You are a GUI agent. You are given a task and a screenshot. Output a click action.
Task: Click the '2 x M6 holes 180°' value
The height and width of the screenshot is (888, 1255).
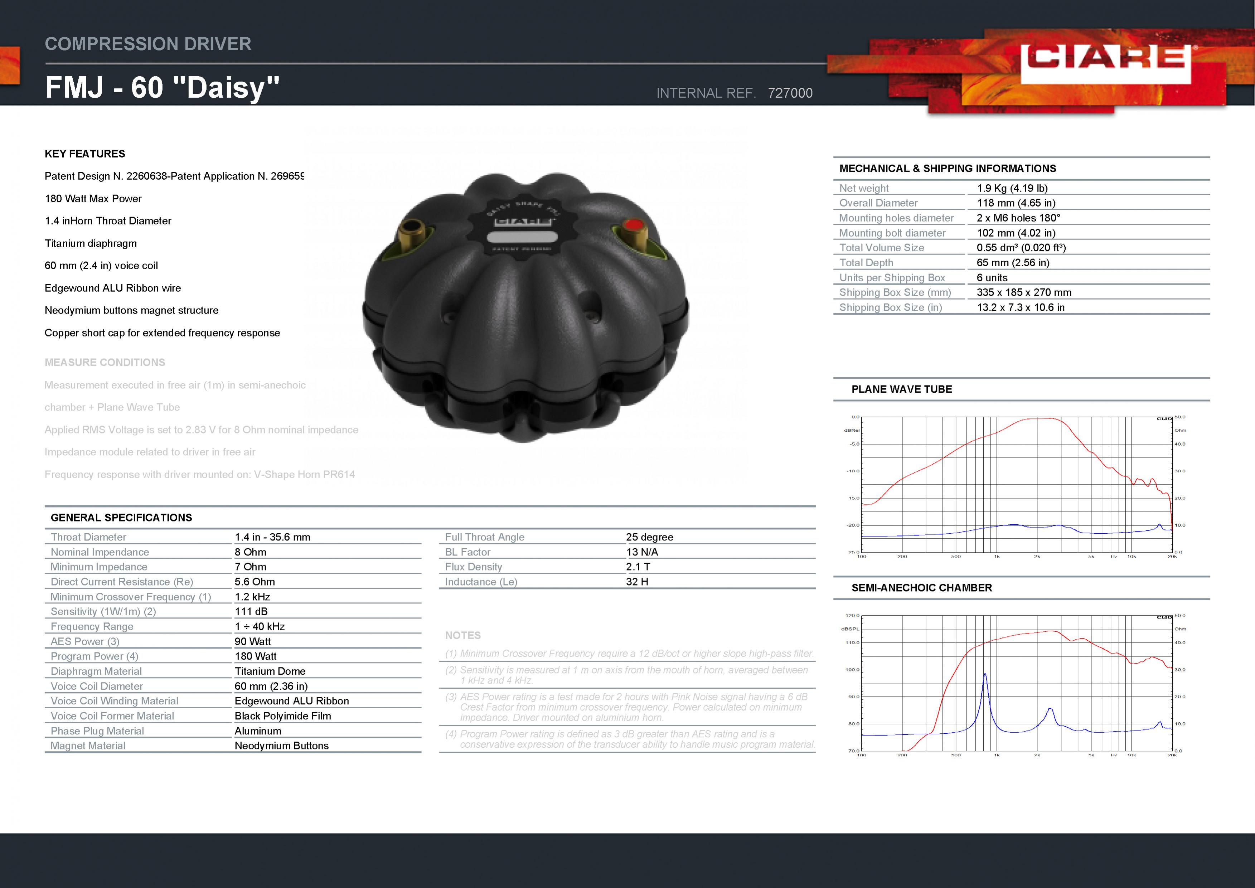click(1018, 218)
